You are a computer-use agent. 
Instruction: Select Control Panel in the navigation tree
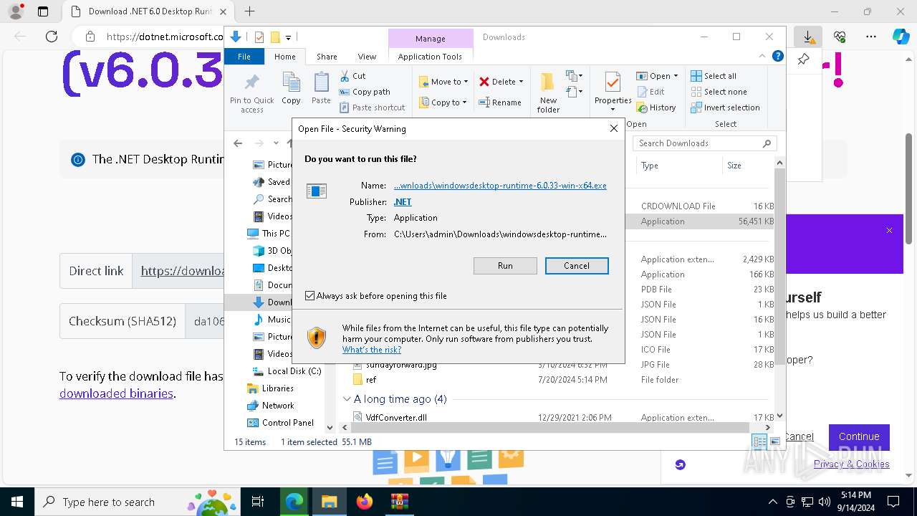(x=280, y=423)
